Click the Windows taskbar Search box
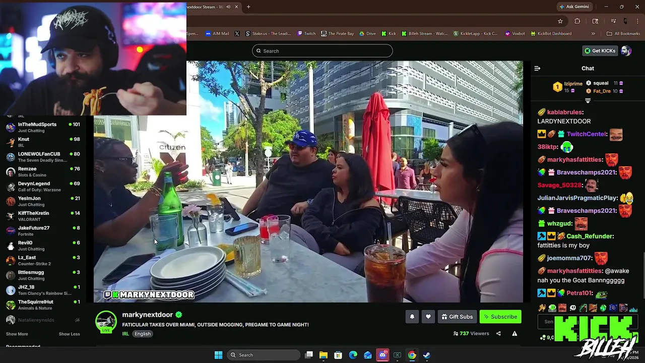This screenshot has height=363, width=645. pyautogui.click(x=263, y=355)
